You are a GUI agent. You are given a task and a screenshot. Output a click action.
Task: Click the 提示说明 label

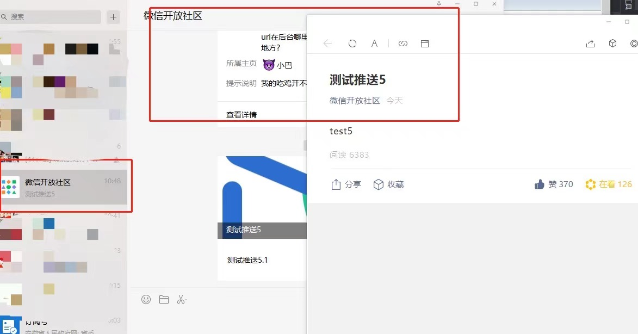coord(241,83)
